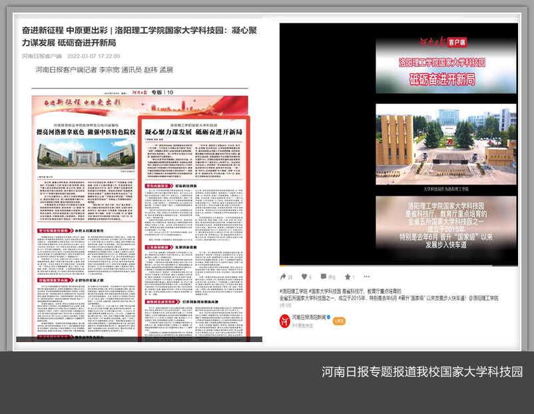Open comments via speech bubble icon

pos(324,277)
